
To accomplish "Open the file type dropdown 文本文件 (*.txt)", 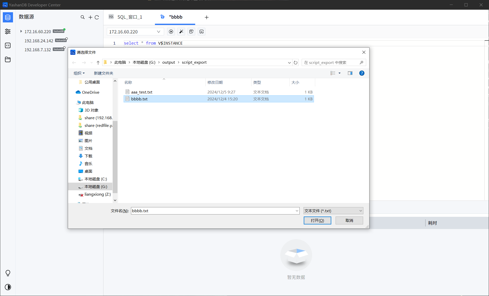I will click(333, 211).
